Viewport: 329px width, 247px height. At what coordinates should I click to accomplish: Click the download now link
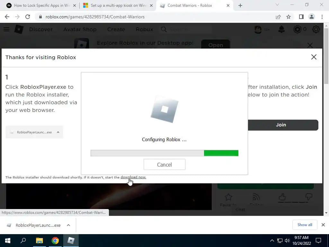pyautogui.click(x=133, y=177)
